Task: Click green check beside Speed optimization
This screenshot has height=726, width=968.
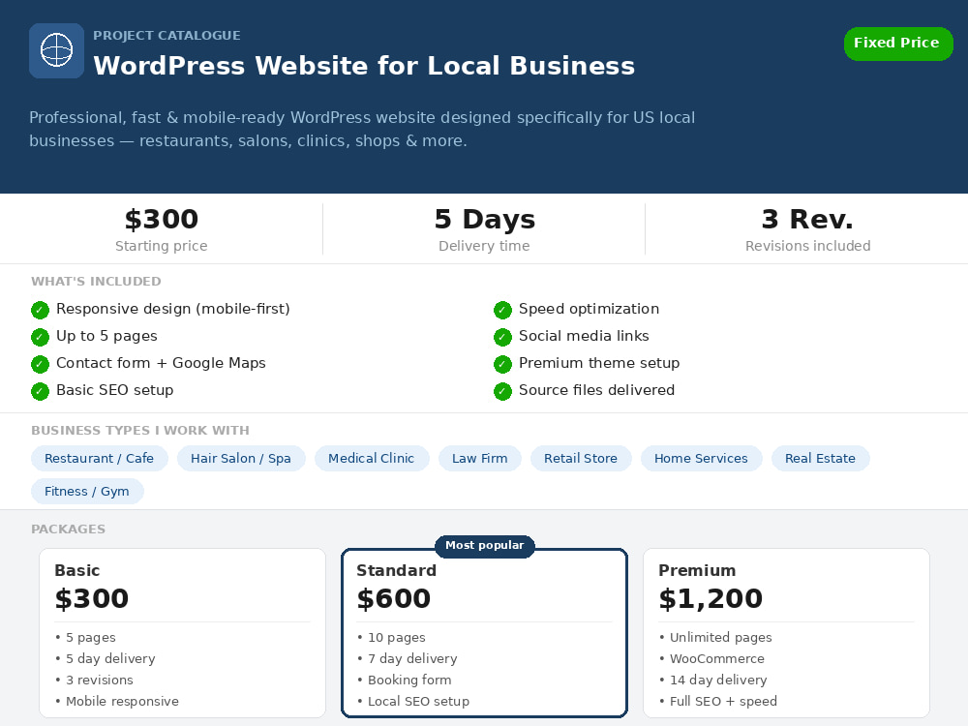Action: (x=502, y=310)
